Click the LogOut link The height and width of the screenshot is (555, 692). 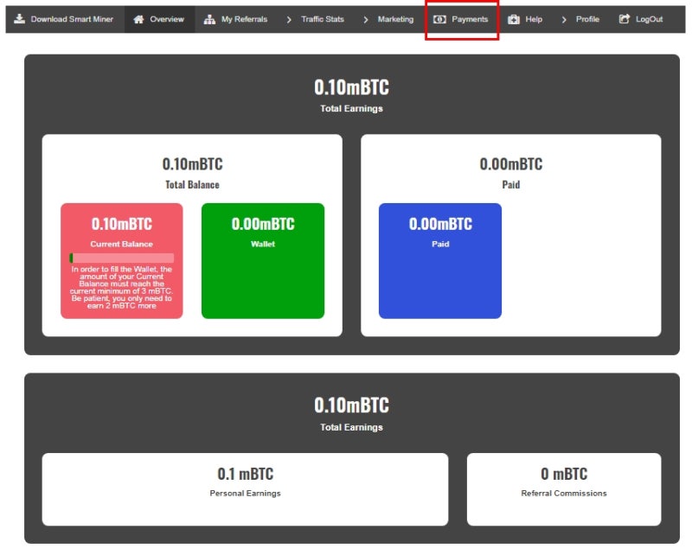[641, 19]
